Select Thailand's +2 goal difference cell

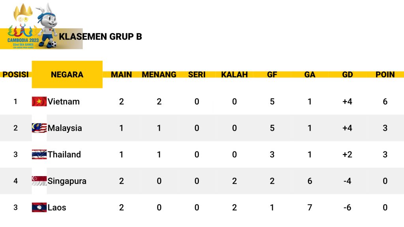pyautogui.click(x=347, y=154)
